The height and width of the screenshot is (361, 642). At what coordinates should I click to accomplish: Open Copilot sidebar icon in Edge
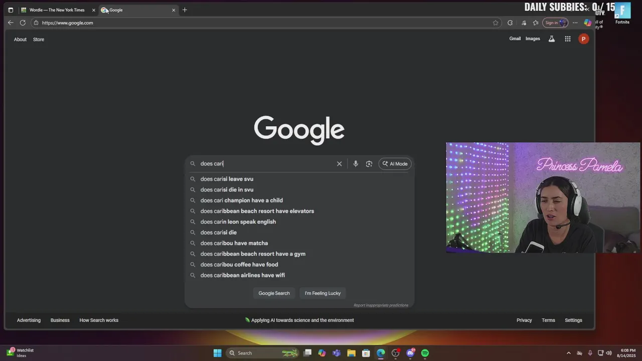click(588, 23)
